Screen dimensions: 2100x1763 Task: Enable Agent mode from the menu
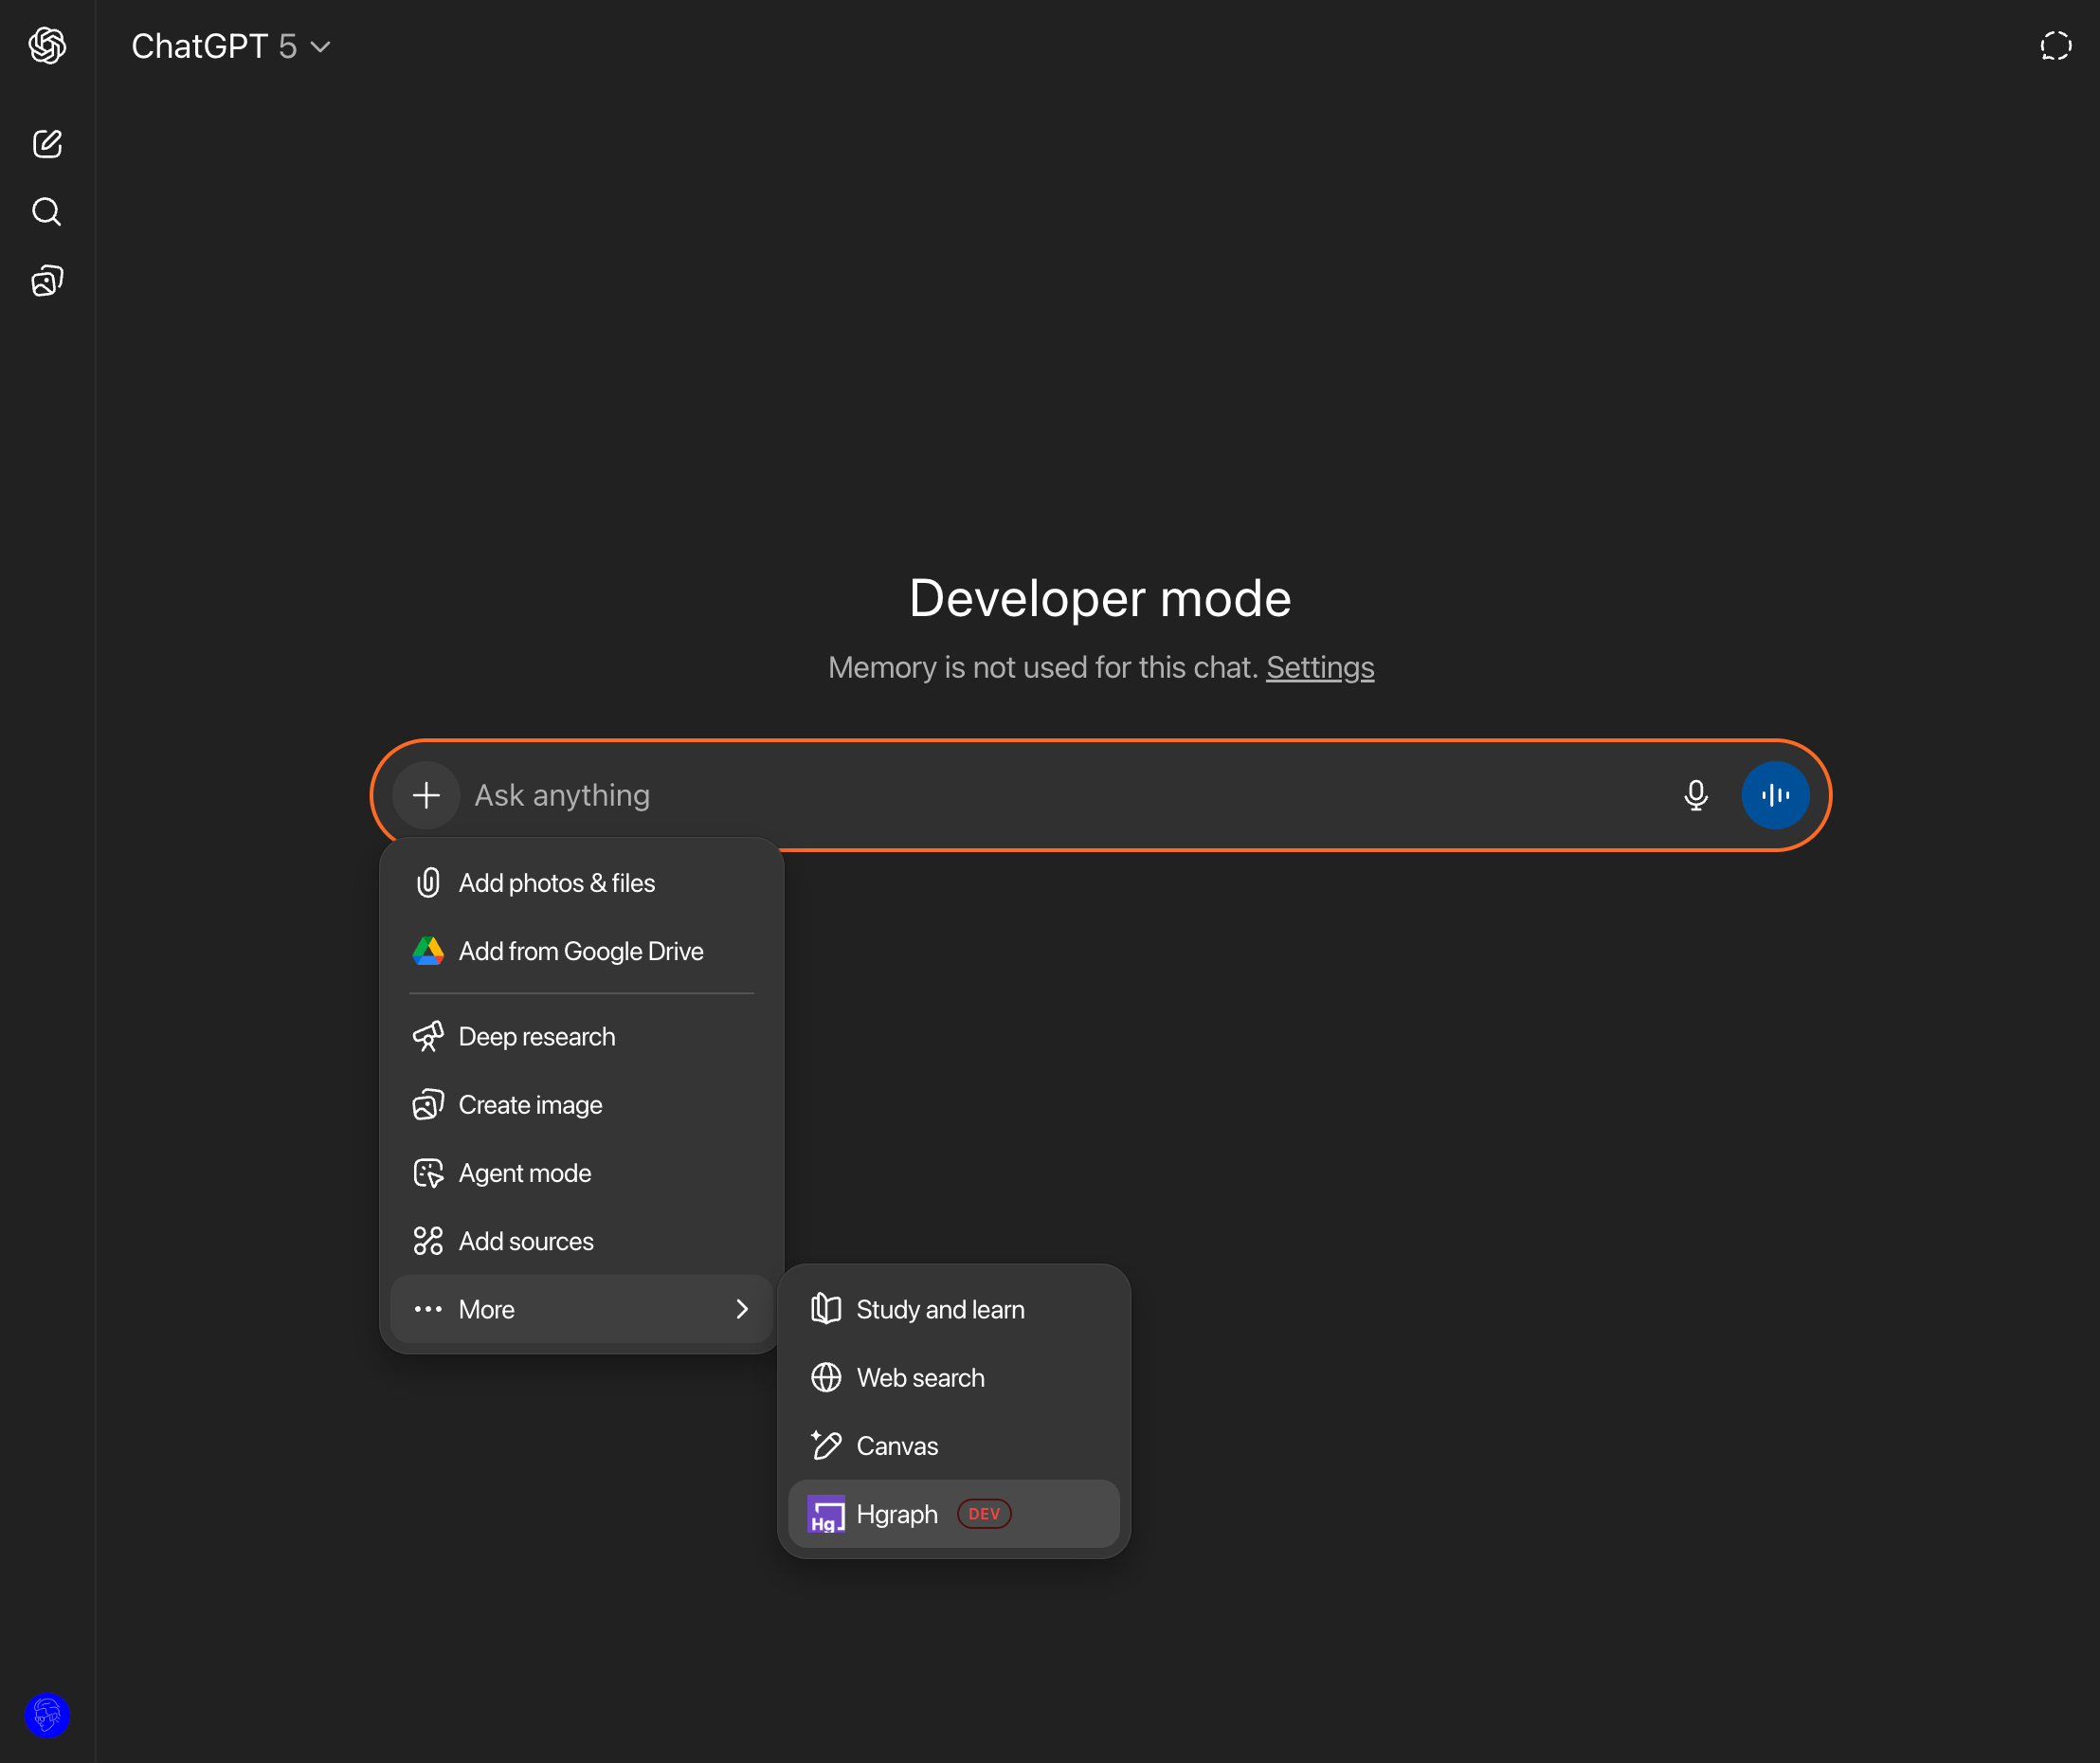coord(524,1173)
